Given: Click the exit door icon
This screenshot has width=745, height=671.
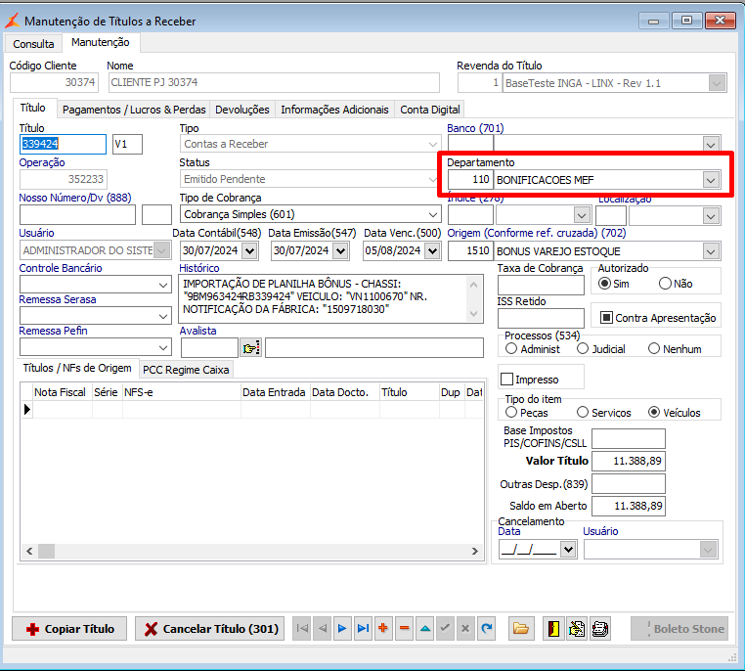Looking at the screenshot, I should coord(554,629).
